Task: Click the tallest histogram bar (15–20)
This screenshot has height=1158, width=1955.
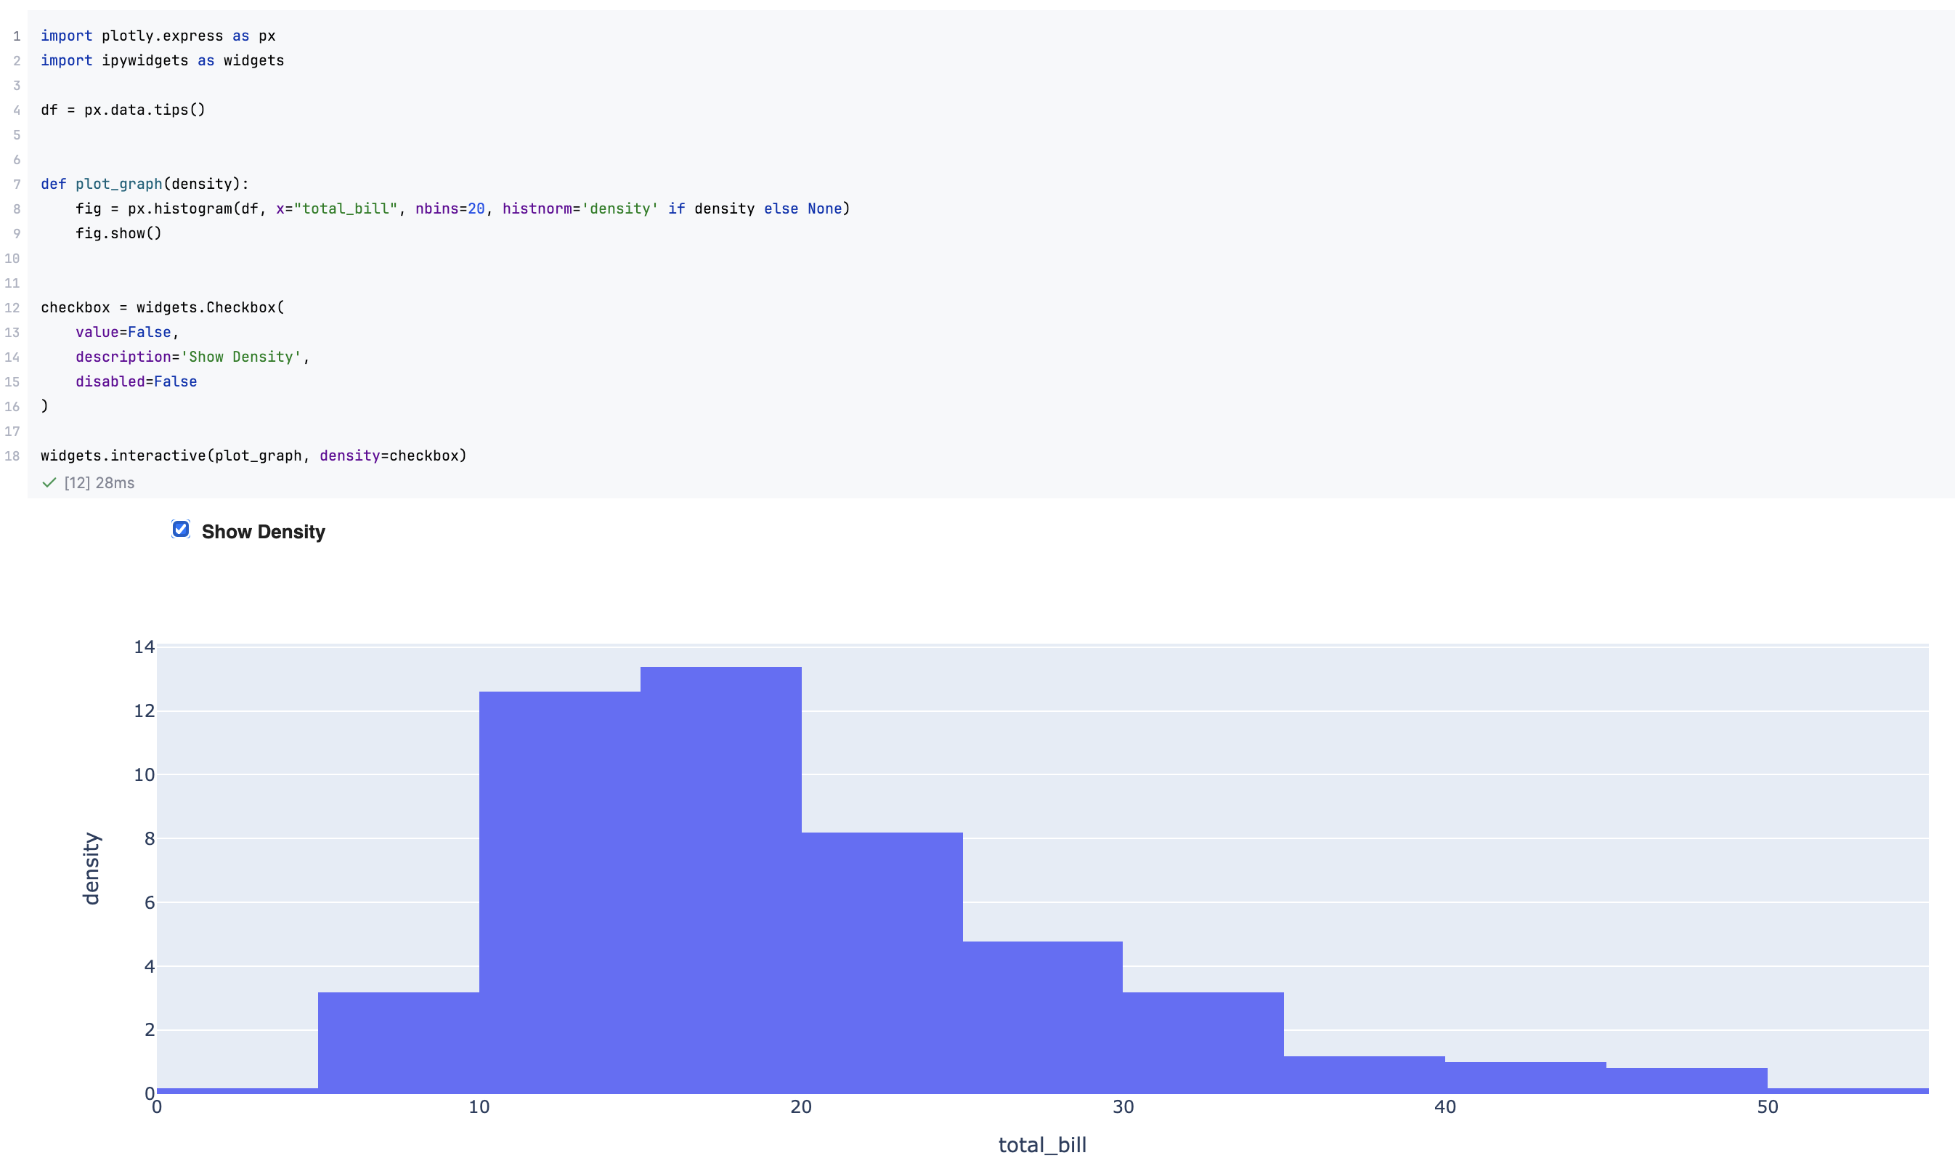Action: click(720, 882)
